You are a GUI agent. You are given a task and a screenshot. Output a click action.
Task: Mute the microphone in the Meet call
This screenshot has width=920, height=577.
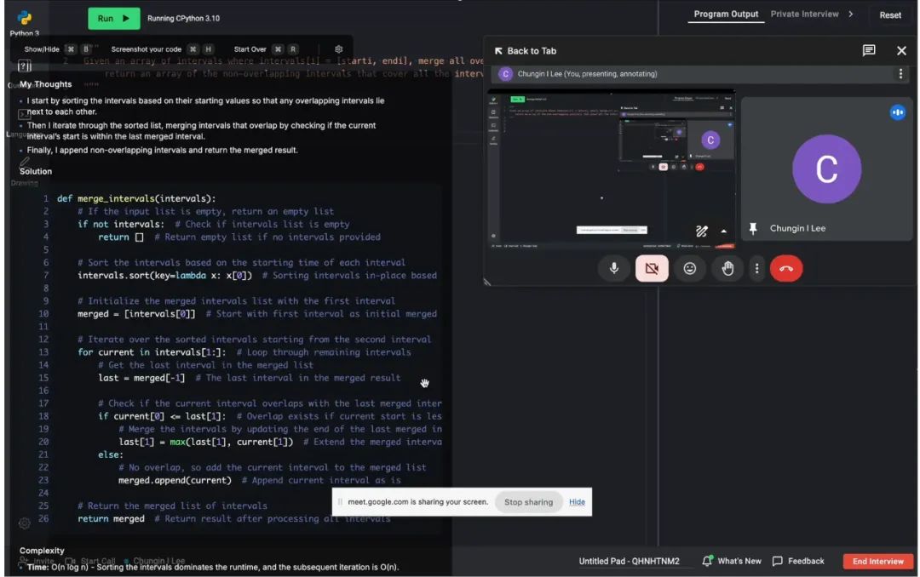pos(613,268)
